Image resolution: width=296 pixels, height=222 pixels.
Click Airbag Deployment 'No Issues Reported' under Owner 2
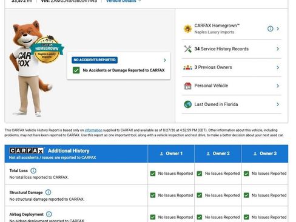(222, 217)
